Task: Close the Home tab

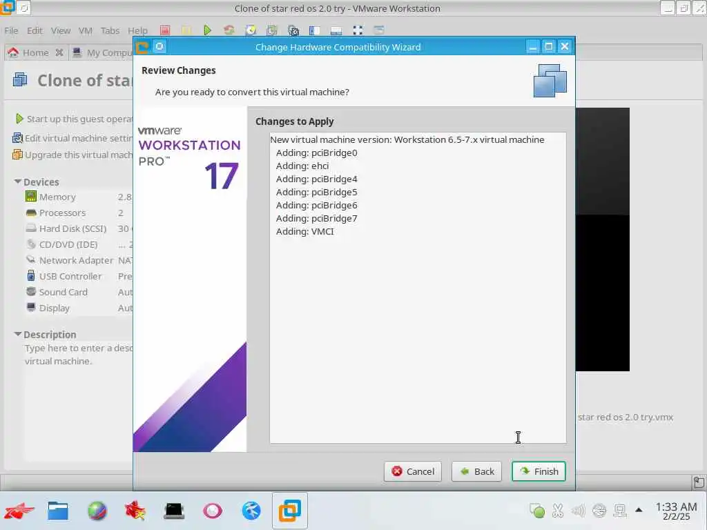Action: point(59,52)
